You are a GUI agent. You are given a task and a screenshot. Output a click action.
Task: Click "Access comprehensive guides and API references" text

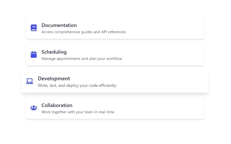[83, 32]
